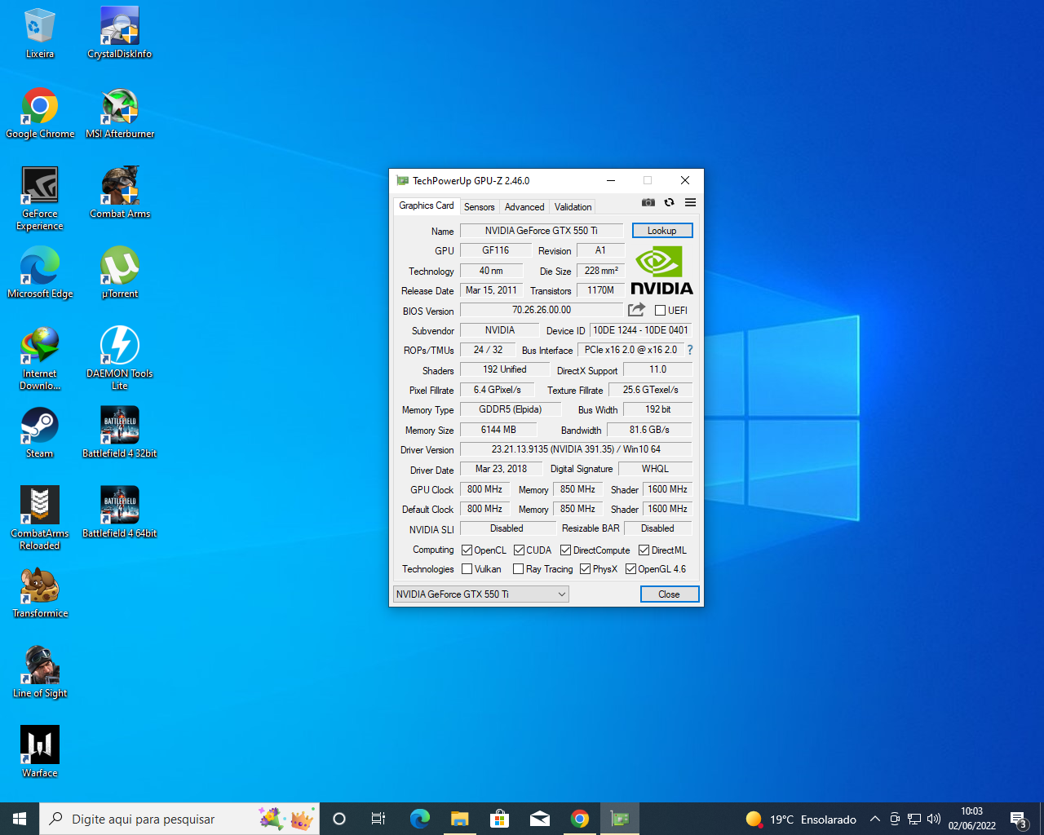Toggle the DirectCompute checkbox
The width and height of the screenshot is (1044, 835).
coord(565,550)
